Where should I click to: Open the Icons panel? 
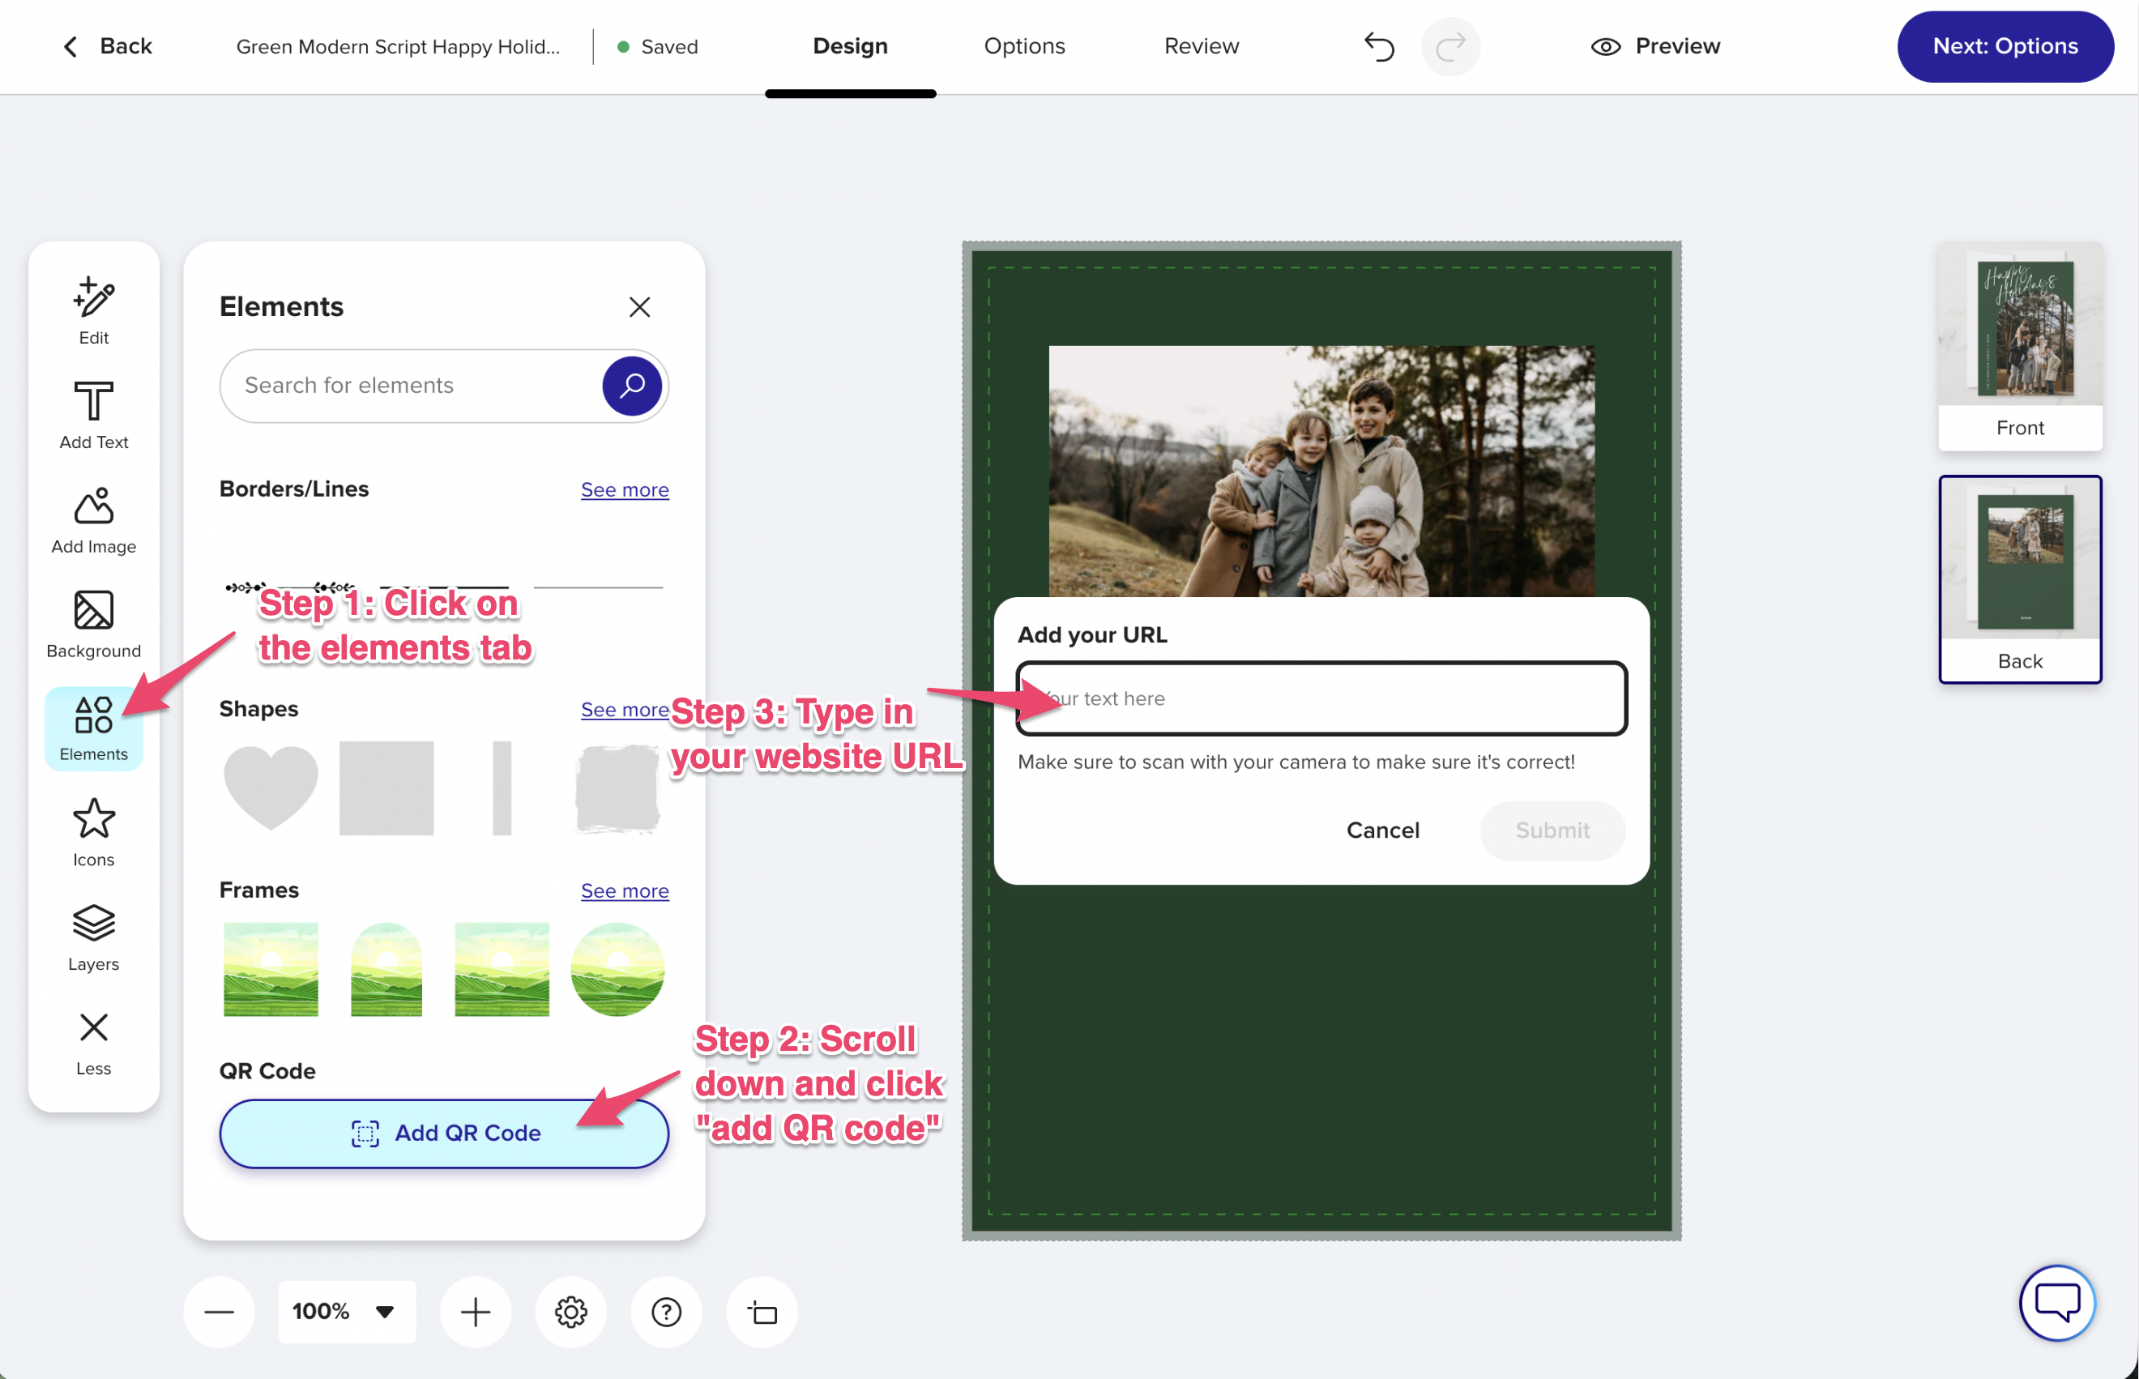[x=93, y=832]
